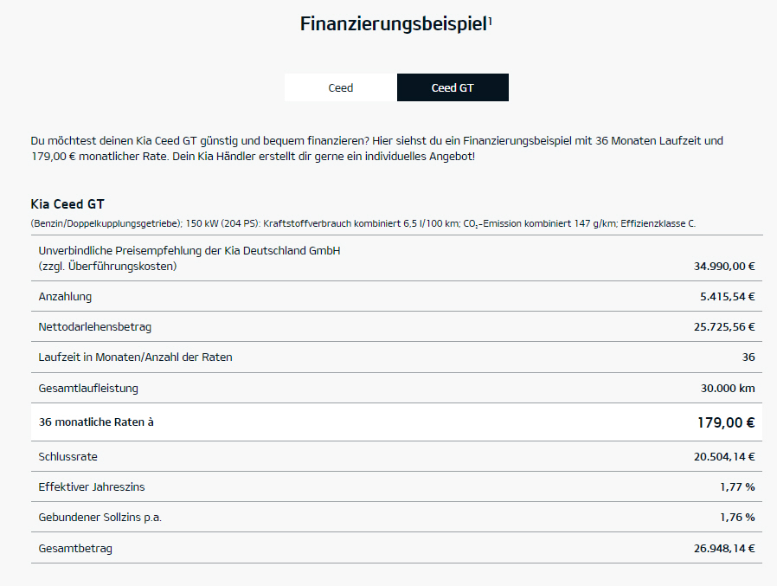This screenshot has width=777, height=586.
Task: Click the Gesamtlaufleistung row label
Action: pyautogui.click(x=88, y=388)
